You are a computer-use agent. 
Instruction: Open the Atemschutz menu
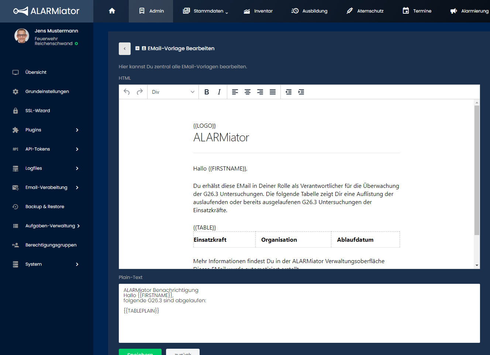365,11
